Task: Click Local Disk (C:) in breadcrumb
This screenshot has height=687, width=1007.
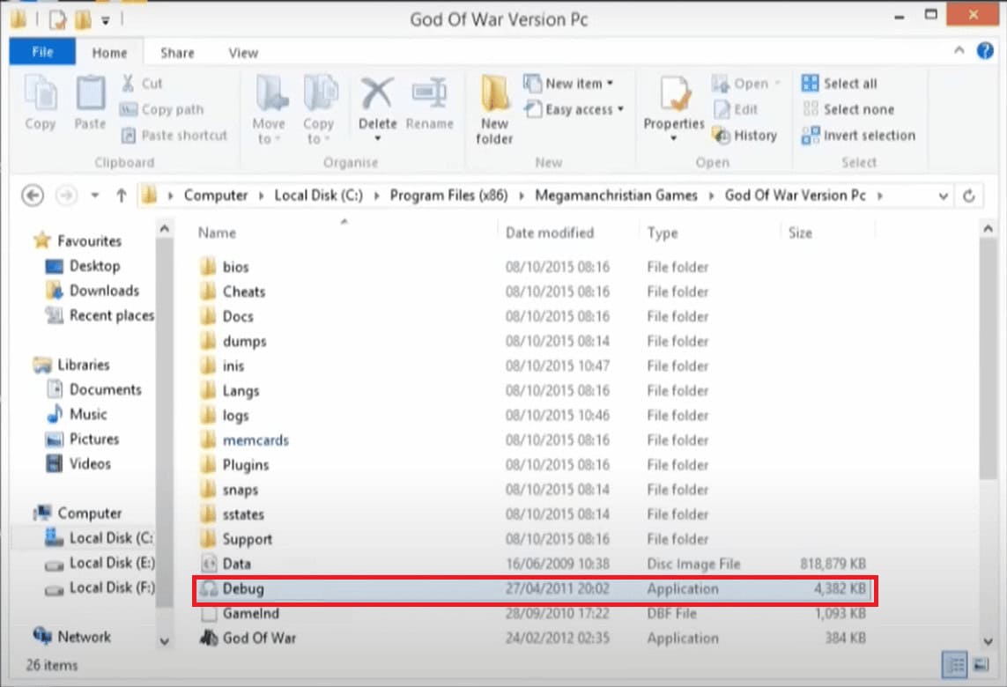Action: tap(319, 196)
